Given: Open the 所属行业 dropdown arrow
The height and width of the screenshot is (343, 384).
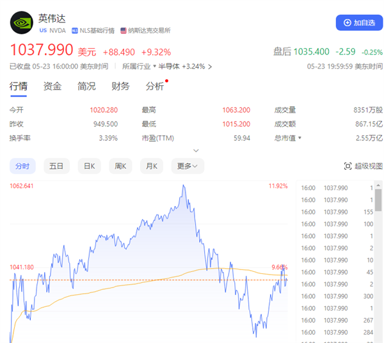Looking at the screenshot, I should click(154, 66).
